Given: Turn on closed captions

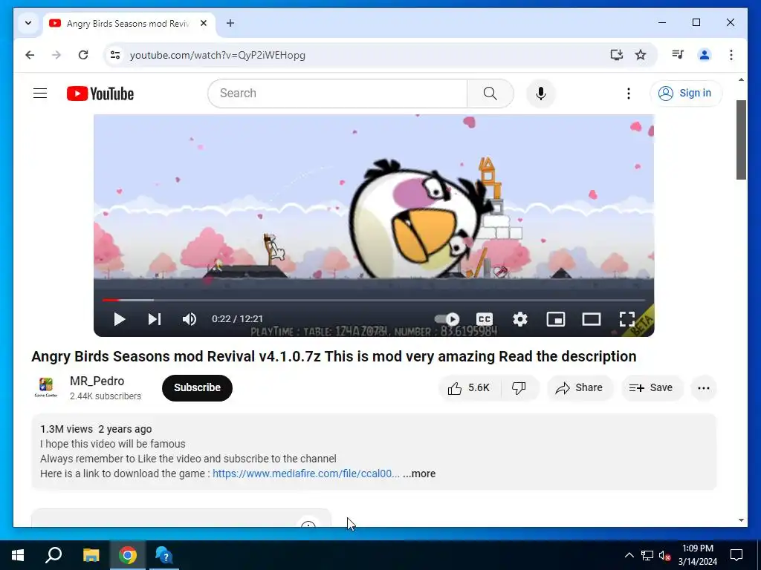Looking at the screenshot, I should (x=485, y=319).
